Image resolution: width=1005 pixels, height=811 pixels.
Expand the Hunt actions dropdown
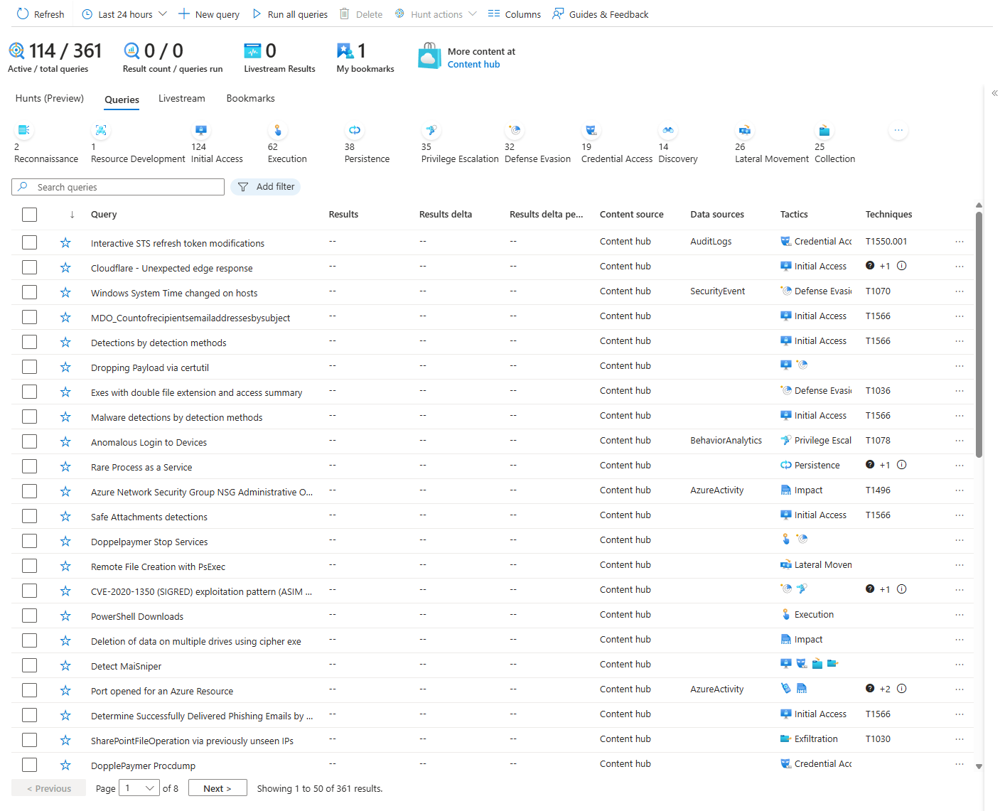[x=436, y=14]
